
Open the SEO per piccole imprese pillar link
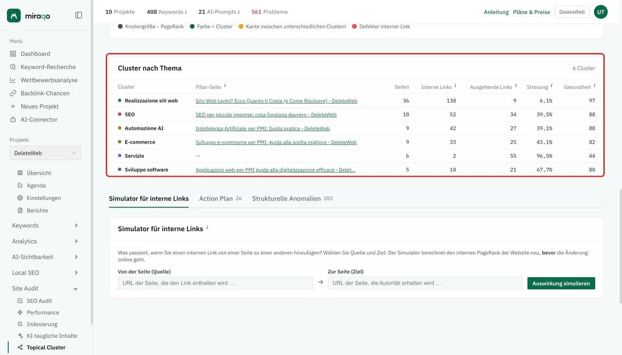(266, 115)
